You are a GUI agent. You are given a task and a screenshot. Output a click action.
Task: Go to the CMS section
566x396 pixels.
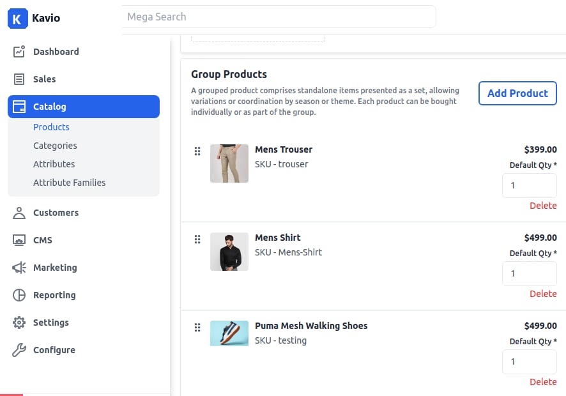coord(43,240)
